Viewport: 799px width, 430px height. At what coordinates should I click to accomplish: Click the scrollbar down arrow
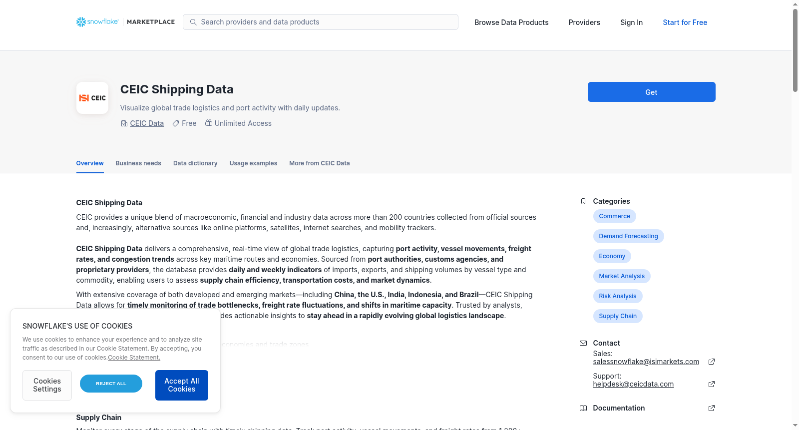(x=795, y=426)
